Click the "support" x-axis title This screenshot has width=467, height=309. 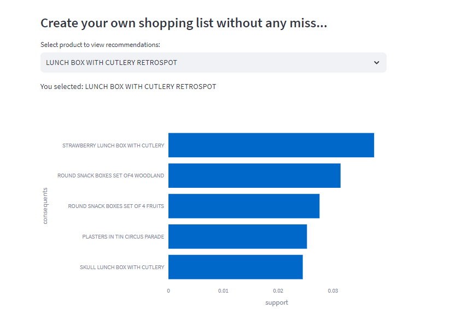[x=277, y=302]
